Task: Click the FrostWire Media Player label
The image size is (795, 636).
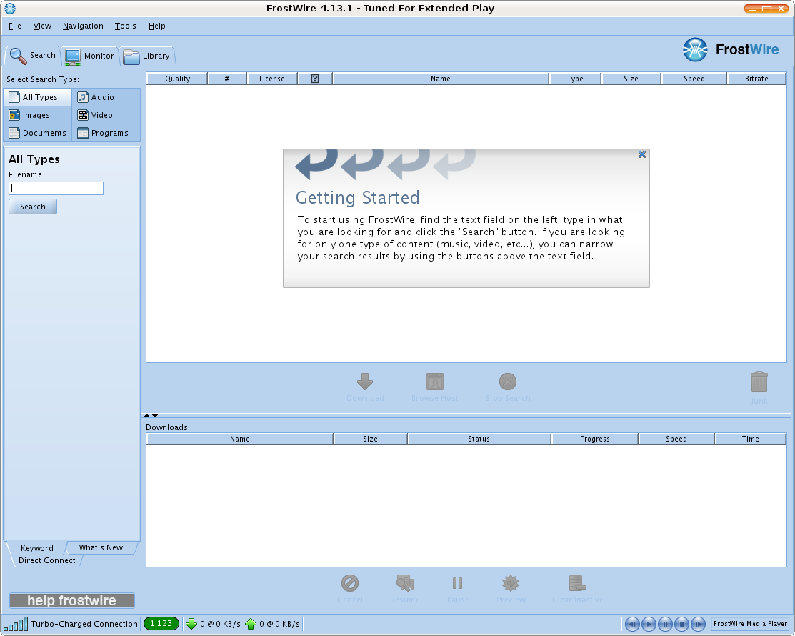Action: click(x=751, y=624)
